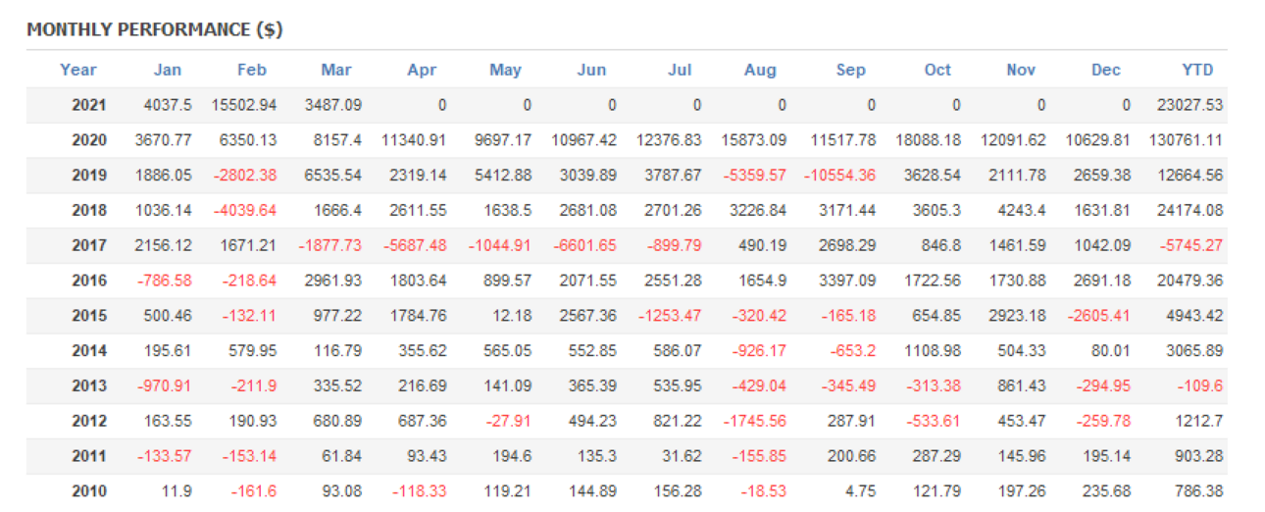Select the 2021 year row label
1265x512 pixels.
pyautogui.click(x=89, y=105)
